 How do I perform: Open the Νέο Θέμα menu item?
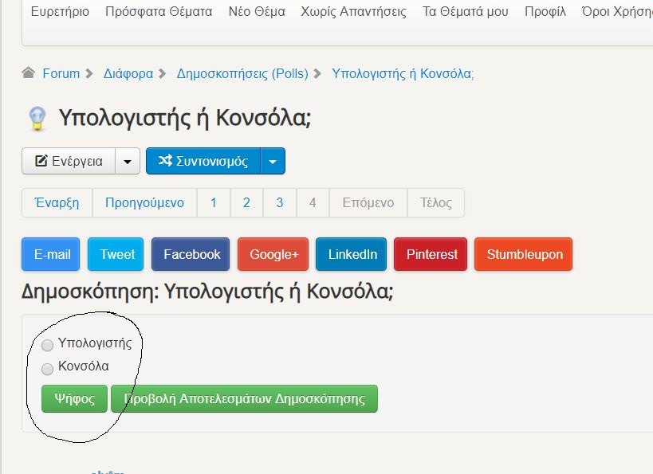(x=256, y=12)
